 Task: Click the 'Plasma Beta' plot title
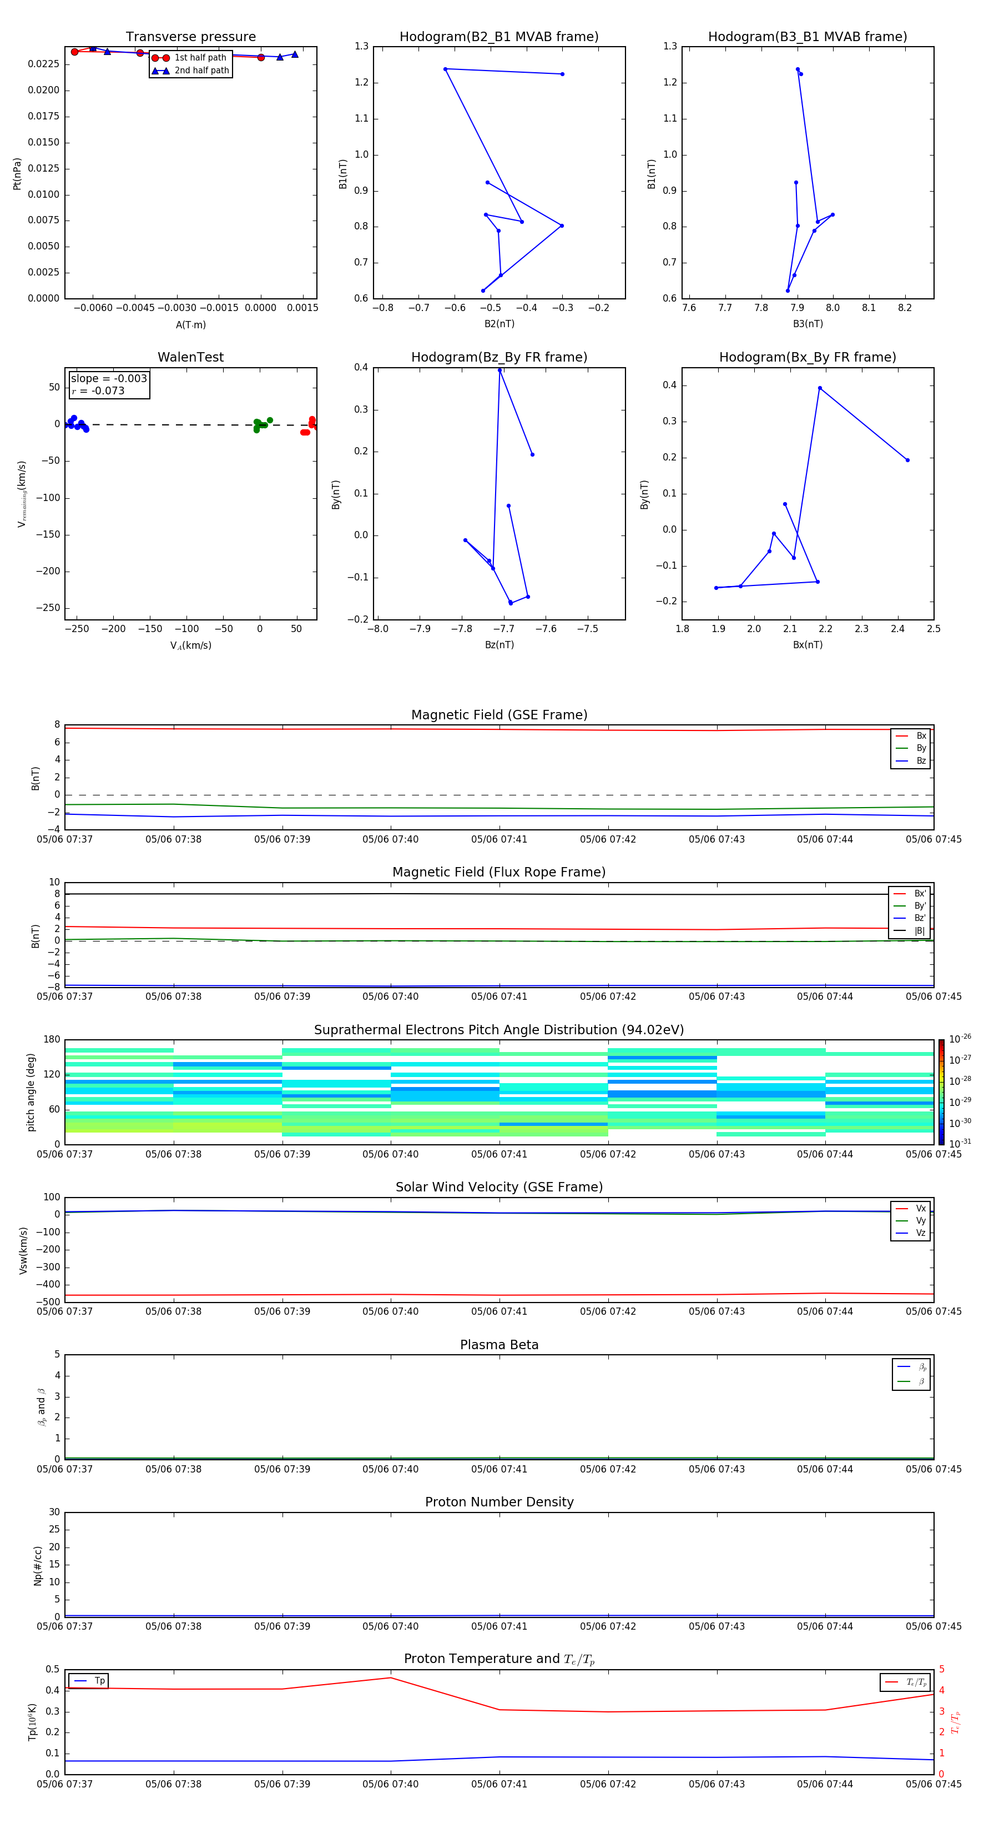click(x=499, y=1345)
